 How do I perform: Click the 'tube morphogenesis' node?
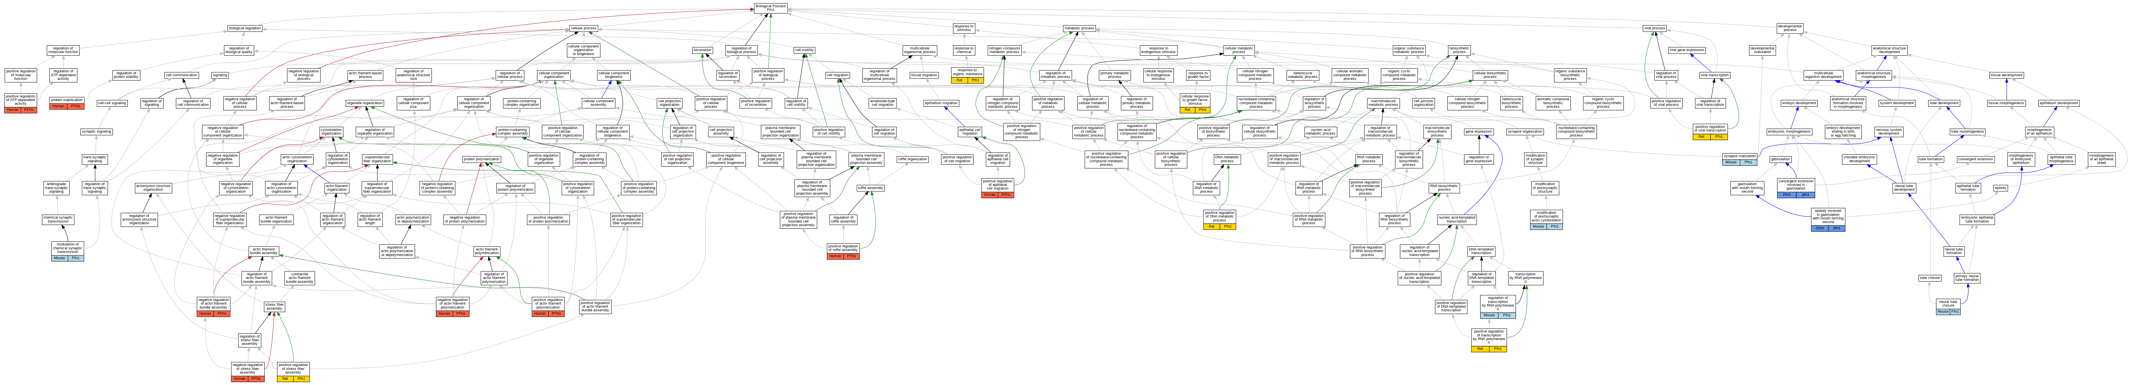pos(1968,132)
